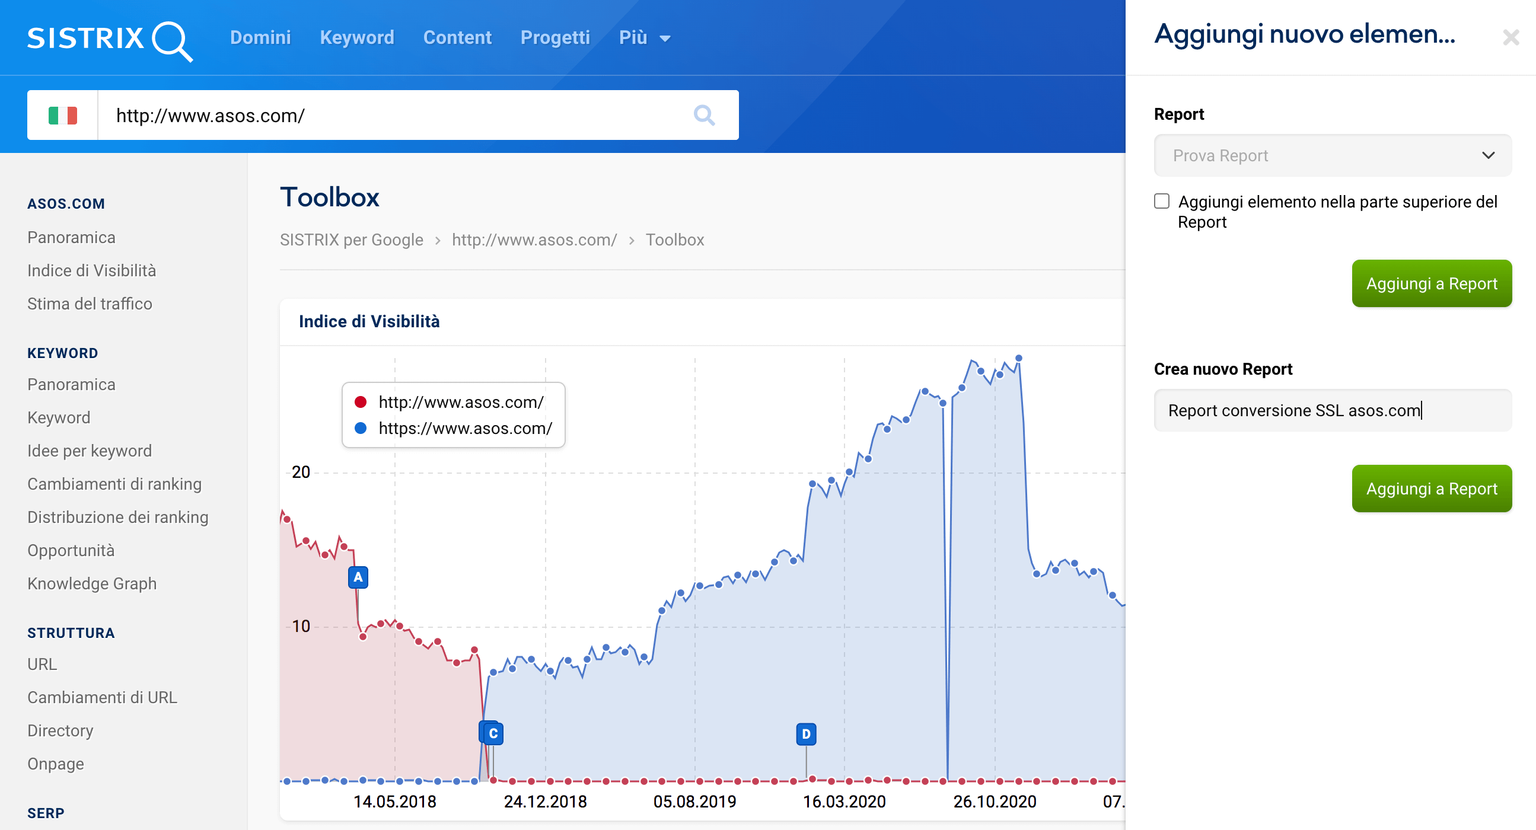
Task: Enable Aggiungi elemento nella parte superiore checkbox
Action: tap(1162, 201)
